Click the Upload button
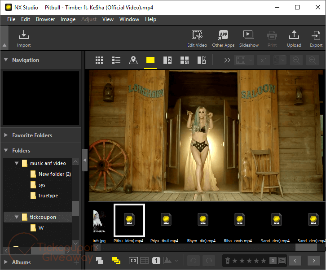This screenshot has width=326, height=270. coord(294,39)
